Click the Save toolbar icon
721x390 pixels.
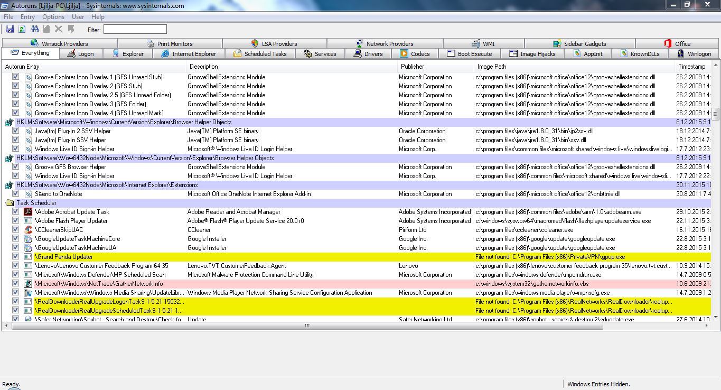tap(10, 29)
